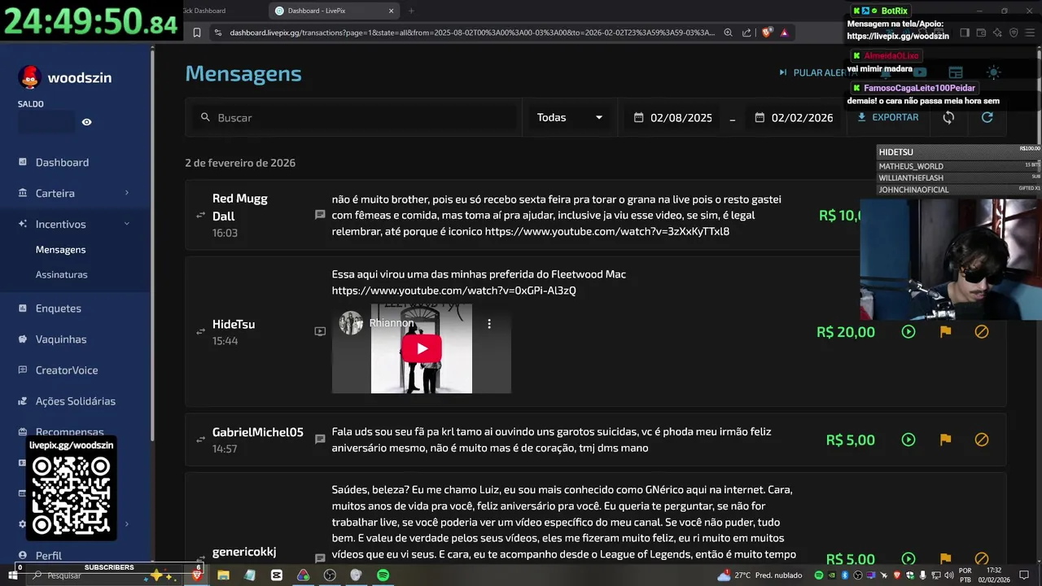Replay the GabrielMichel05 R$ 5,00 alert
This screenshot has width=1042, height=586.
908,439
